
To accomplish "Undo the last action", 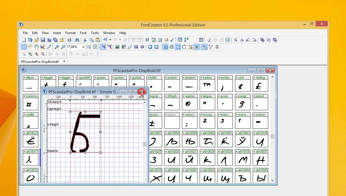I will pos(105,40).
